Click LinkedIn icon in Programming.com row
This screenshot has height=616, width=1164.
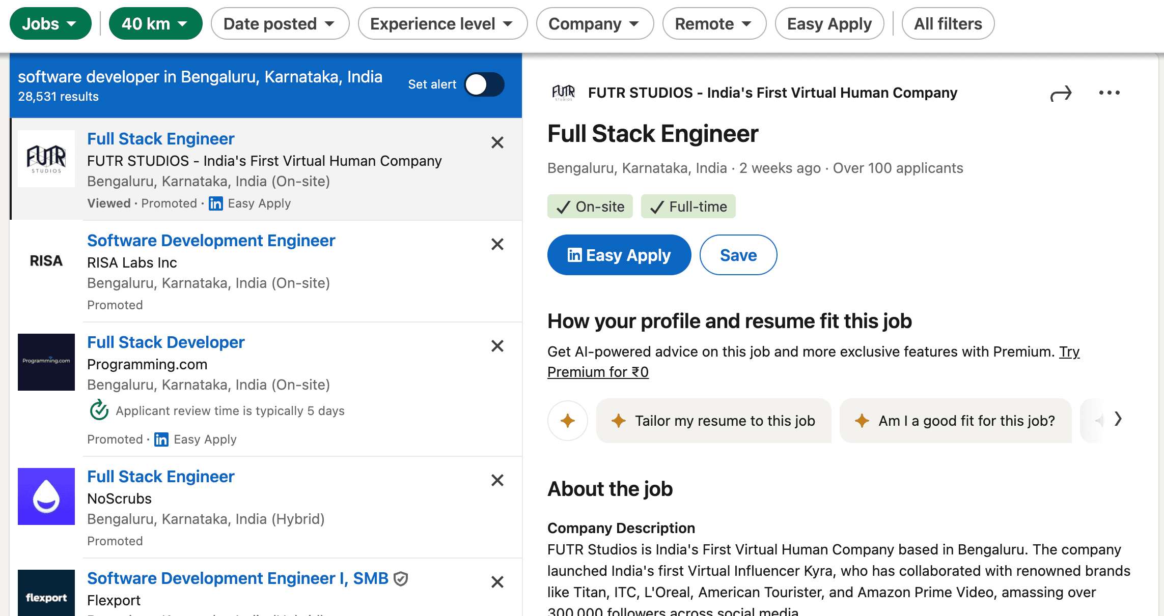(x=161, y=439)
